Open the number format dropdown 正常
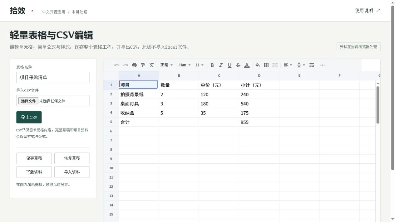395x222 pixels. (x=166, y=65)
